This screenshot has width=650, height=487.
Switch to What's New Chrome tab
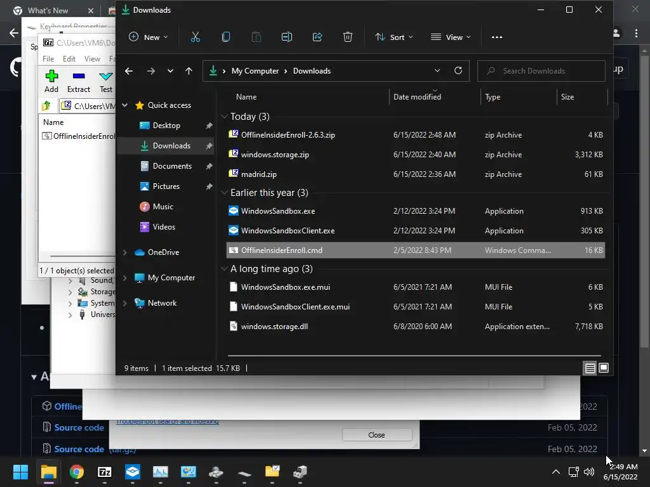point(48,10)
